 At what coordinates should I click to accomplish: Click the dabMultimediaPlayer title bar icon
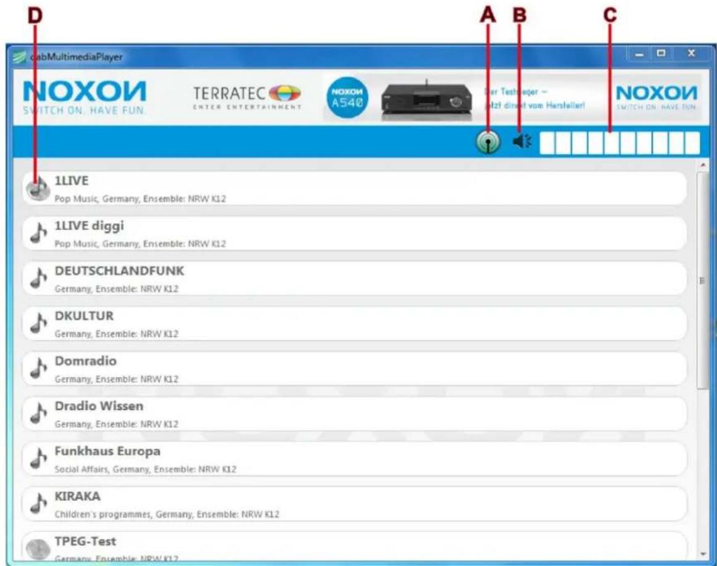[19, 57]
